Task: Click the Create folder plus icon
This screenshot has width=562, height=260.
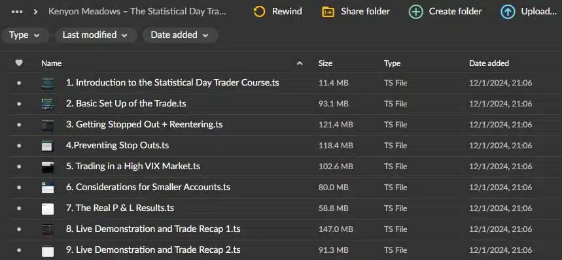Action: point(415,12)
